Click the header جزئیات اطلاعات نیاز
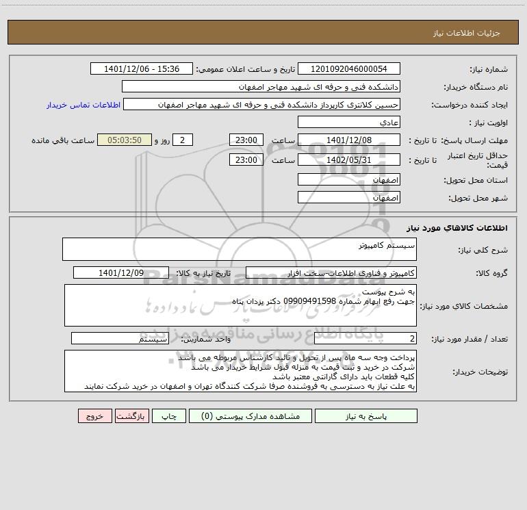The image size is (527, 510). pyautogui.click(x=466, y=33)
